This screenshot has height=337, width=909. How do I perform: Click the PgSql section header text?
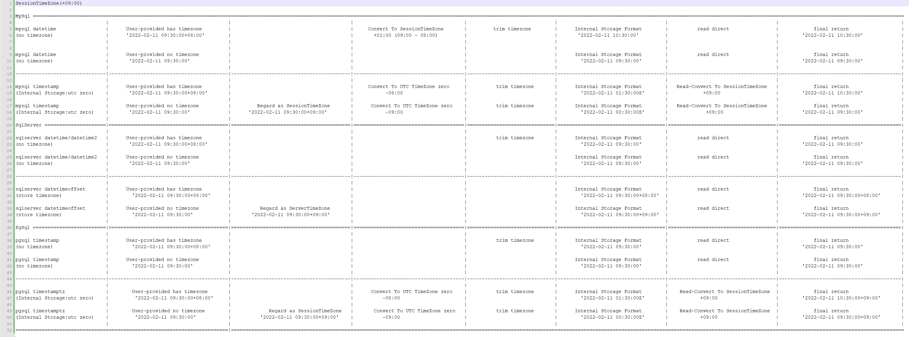(x=23, y=227)
